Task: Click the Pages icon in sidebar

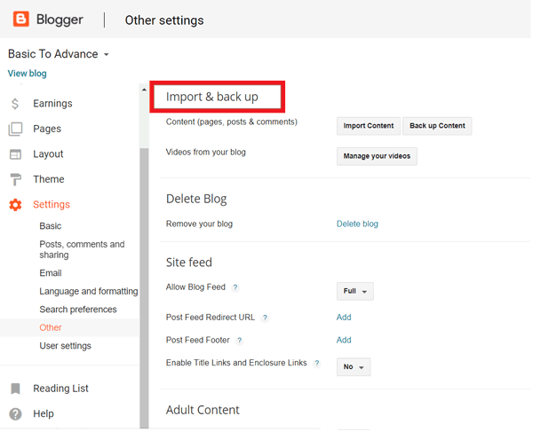Action: [15, 129]
